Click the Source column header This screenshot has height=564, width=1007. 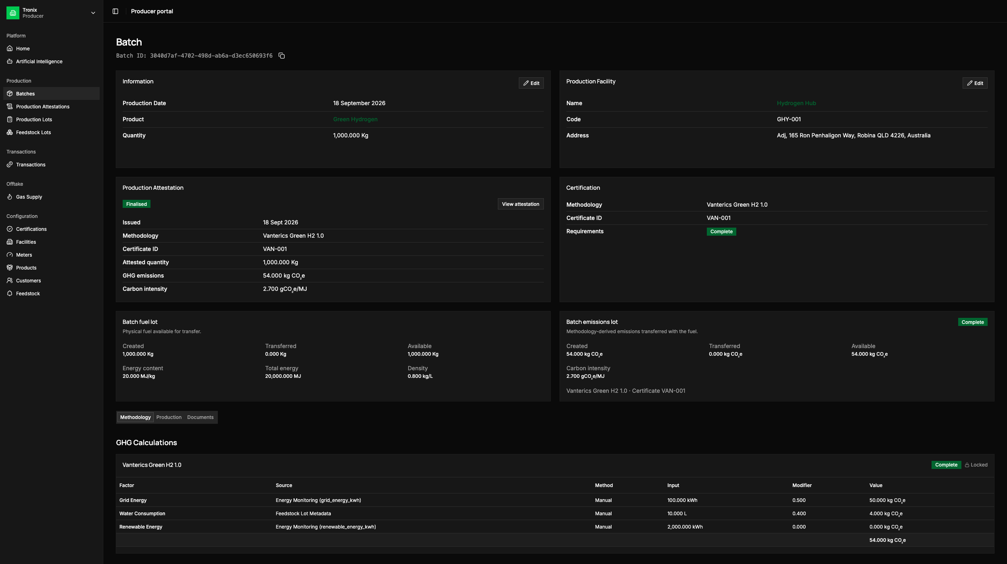click(x=284, y=485)
